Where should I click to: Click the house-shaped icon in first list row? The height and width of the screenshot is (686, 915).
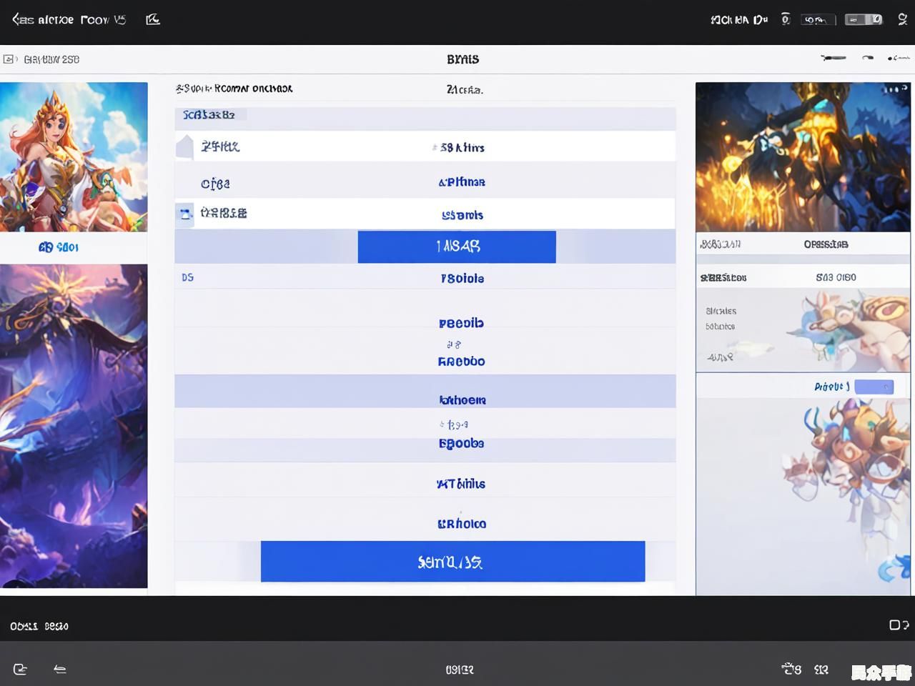(x=185, y=146)
